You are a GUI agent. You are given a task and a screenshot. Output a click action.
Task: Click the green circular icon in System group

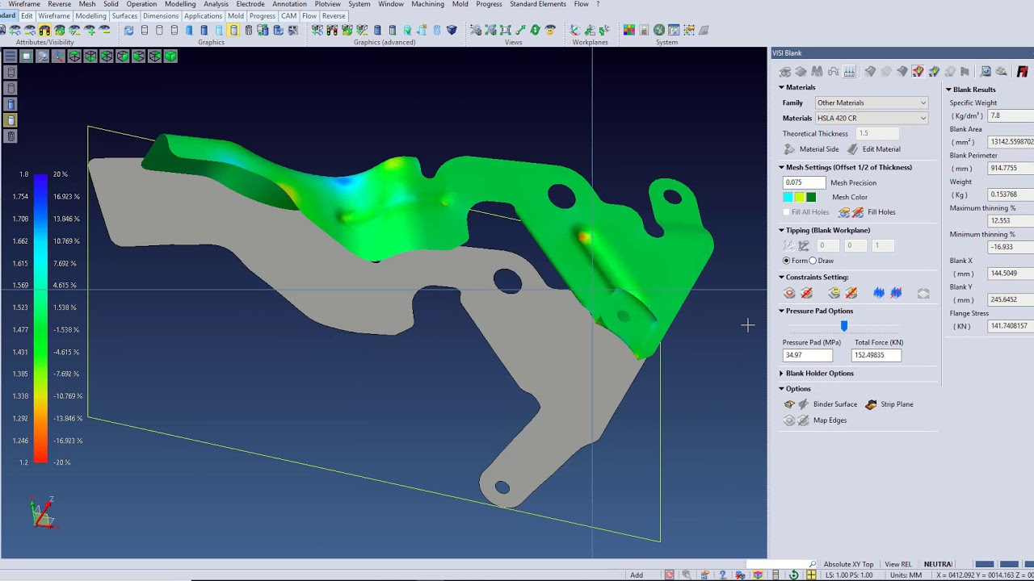tap(659, 31)
